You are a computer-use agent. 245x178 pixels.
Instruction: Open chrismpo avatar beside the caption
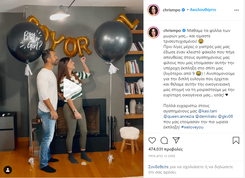tap(153, 32)
